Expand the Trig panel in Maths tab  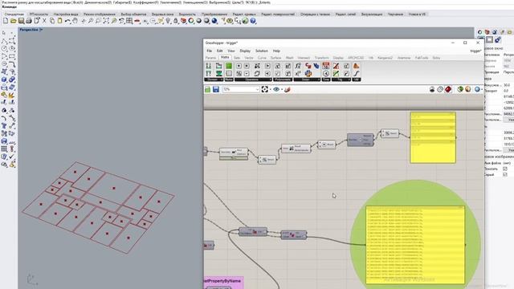[x=341, y=79]
